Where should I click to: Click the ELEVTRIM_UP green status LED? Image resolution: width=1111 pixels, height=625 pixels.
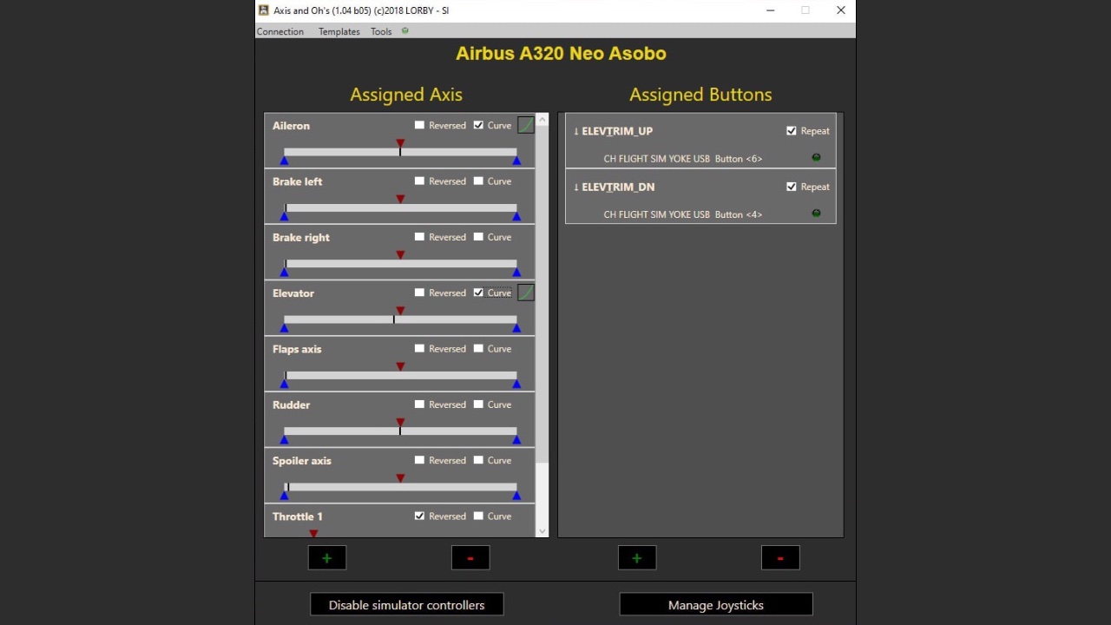[x=816, y=158]
